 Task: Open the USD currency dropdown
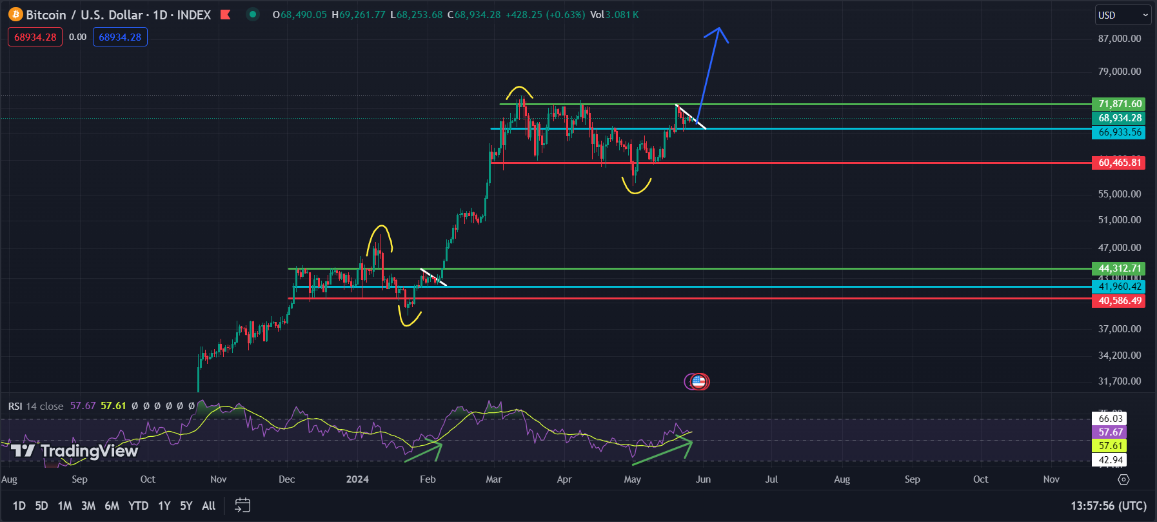click(x=1123, y=15)
